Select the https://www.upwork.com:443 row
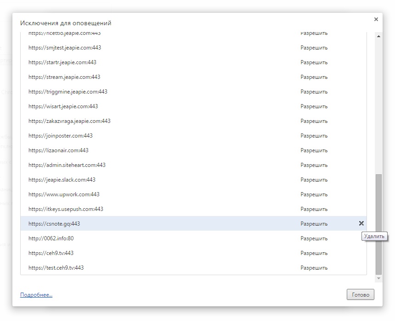The height and width of the screenshot is (321, 395). 64,194
